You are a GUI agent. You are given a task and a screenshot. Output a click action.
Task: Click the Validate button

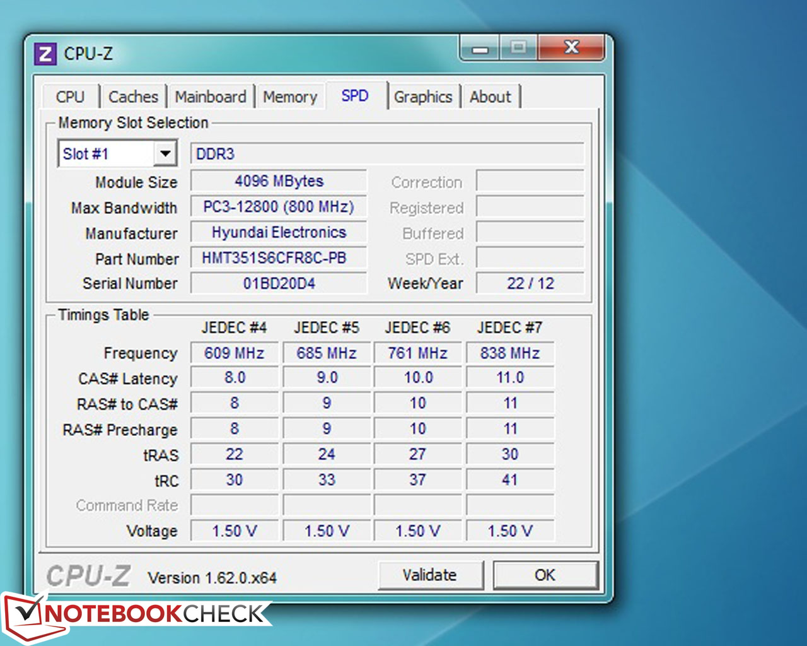[430, 575]
